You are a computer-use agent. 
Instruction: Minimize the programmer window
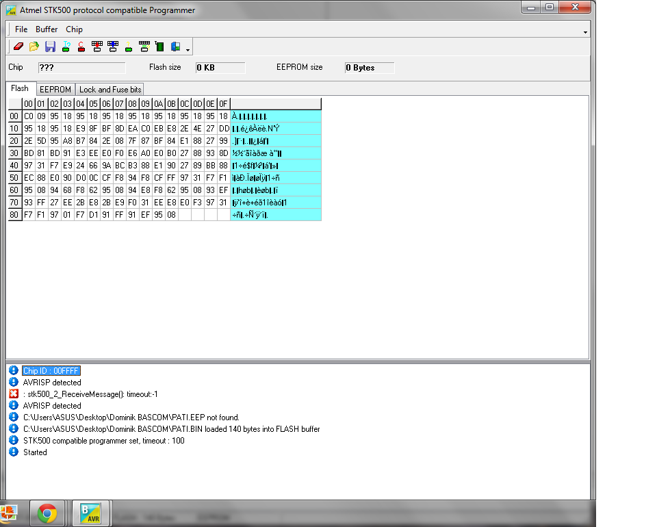coord(531,7)
